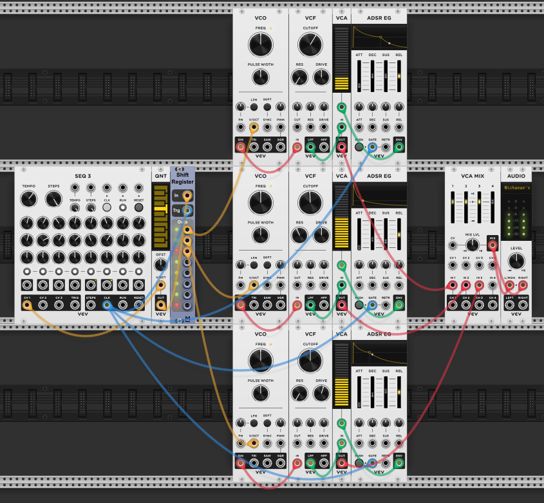The image size is (544, 503).
Task: Click the QNT yellow keyboard note display
Action: click(161, 216)
